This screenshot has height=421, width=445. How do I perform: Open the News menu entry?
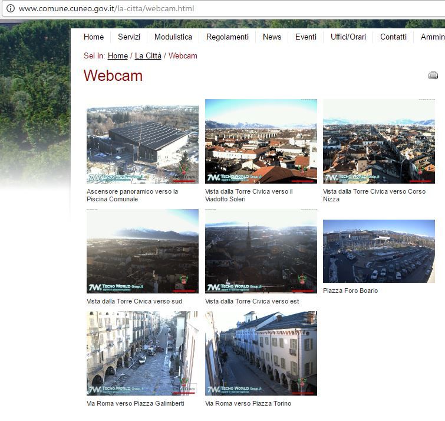pos(272,37)
